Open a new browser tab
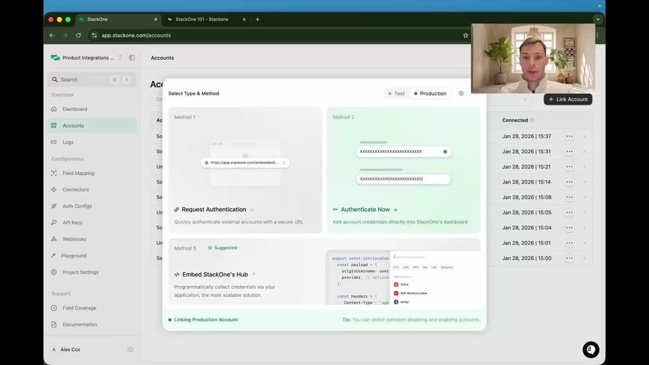 (258, 19)
